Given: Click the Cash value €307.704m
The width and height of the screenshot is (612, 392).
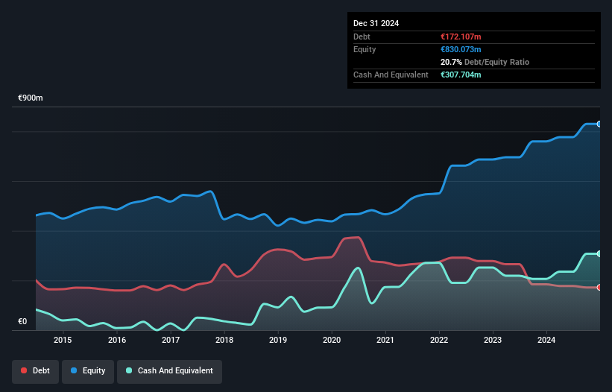Looking at the screenshot, I should 461,75.
